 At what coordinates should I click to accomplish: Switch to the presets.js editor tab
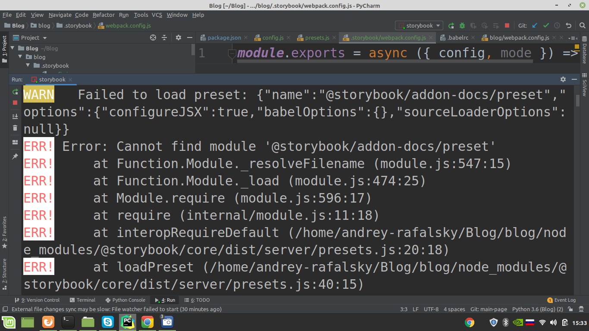317,38
